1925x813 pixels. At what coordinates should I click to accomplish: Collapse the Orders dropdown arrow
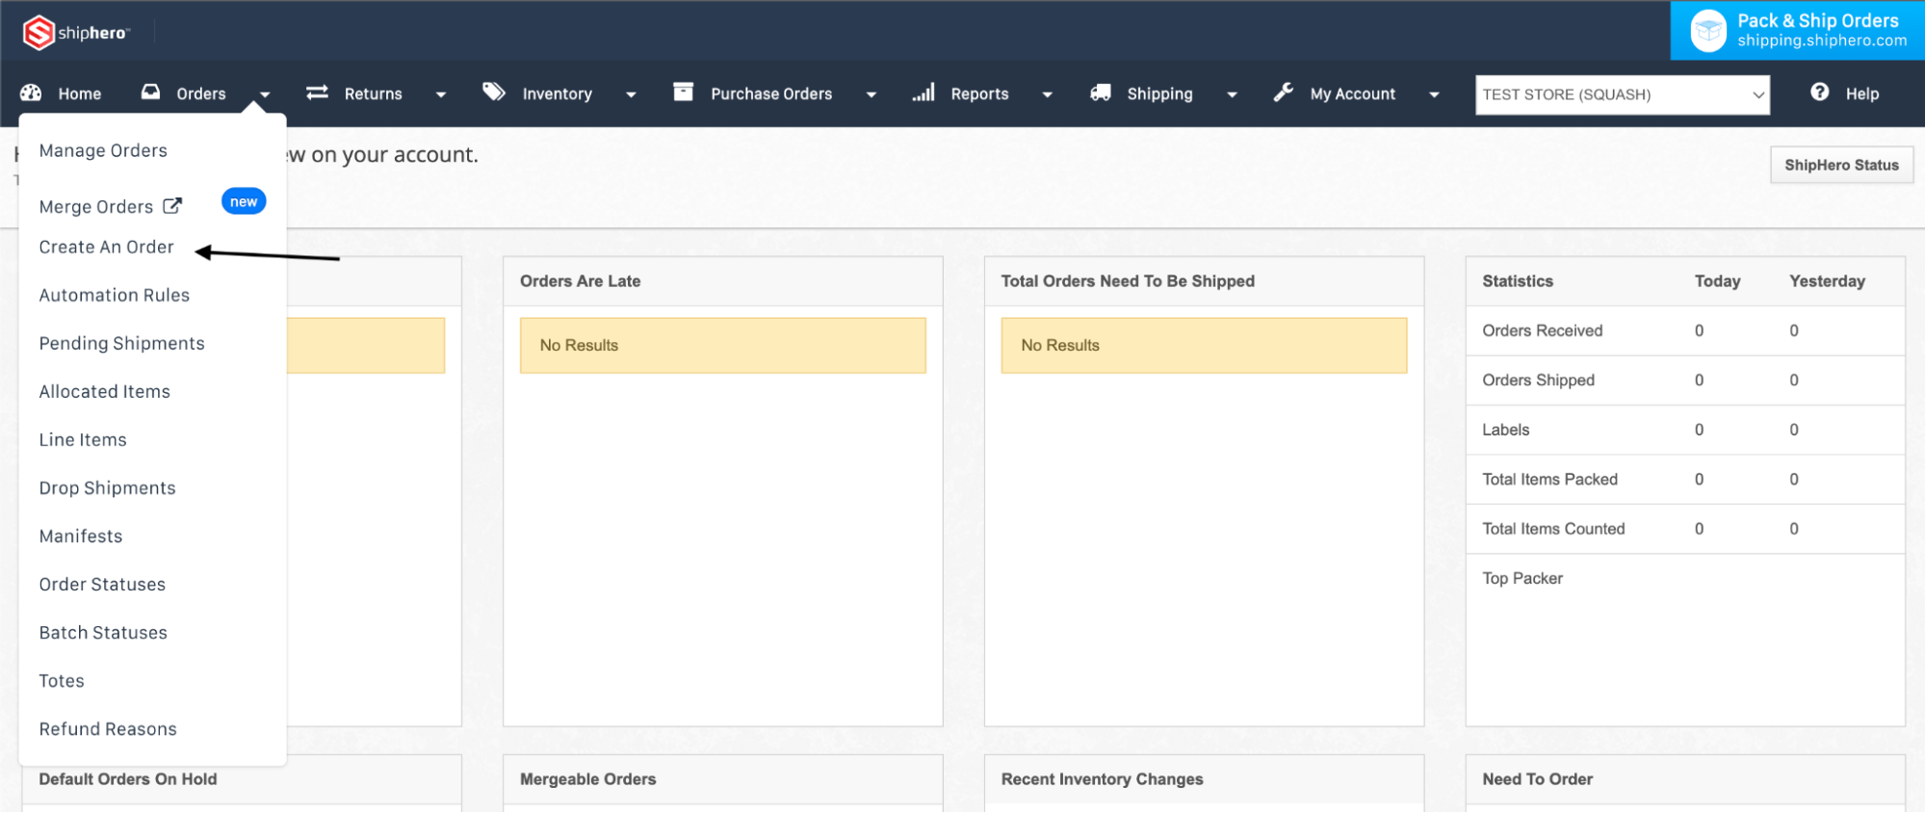(x=265, y=94)
